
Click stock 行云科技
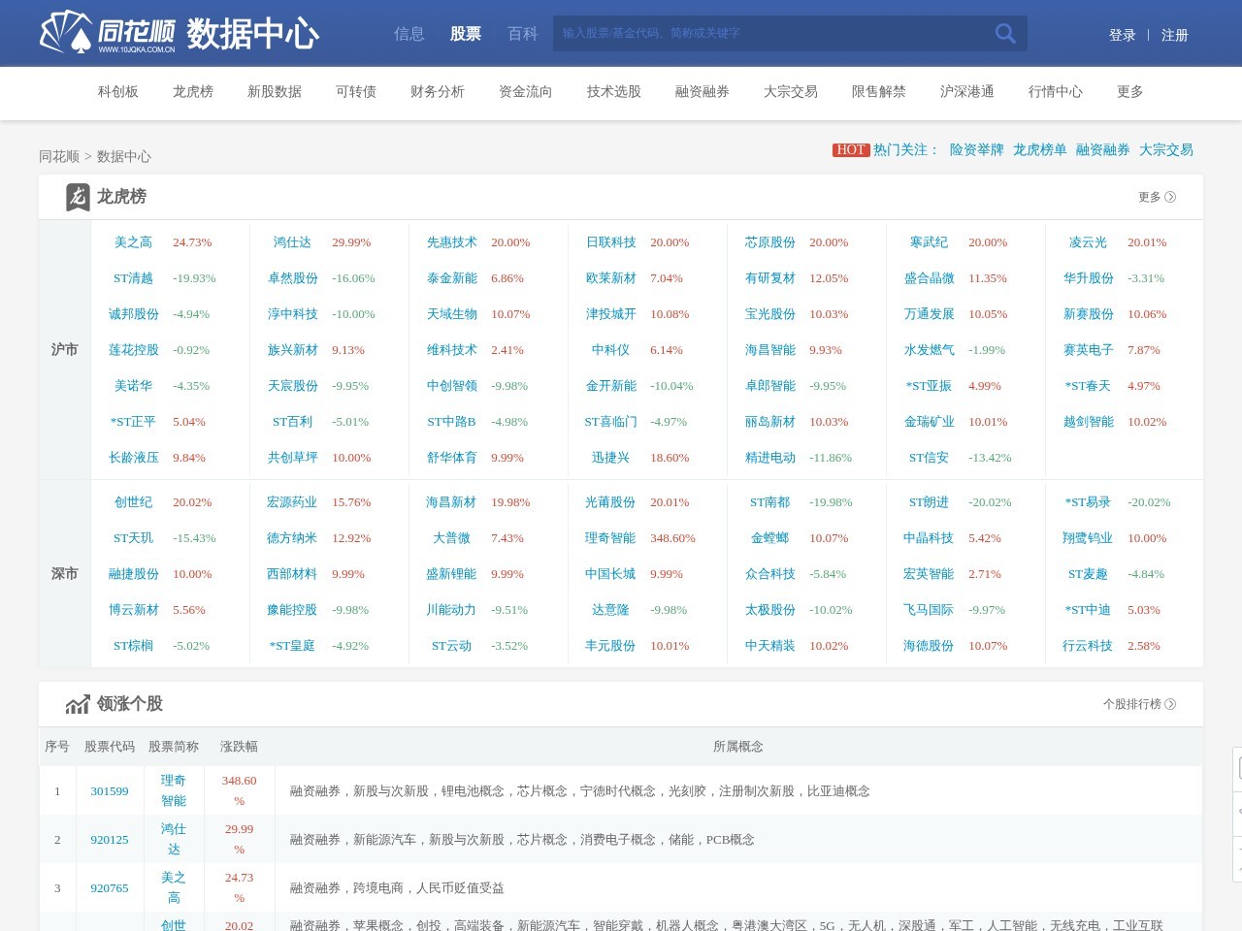pos(1088,646)
